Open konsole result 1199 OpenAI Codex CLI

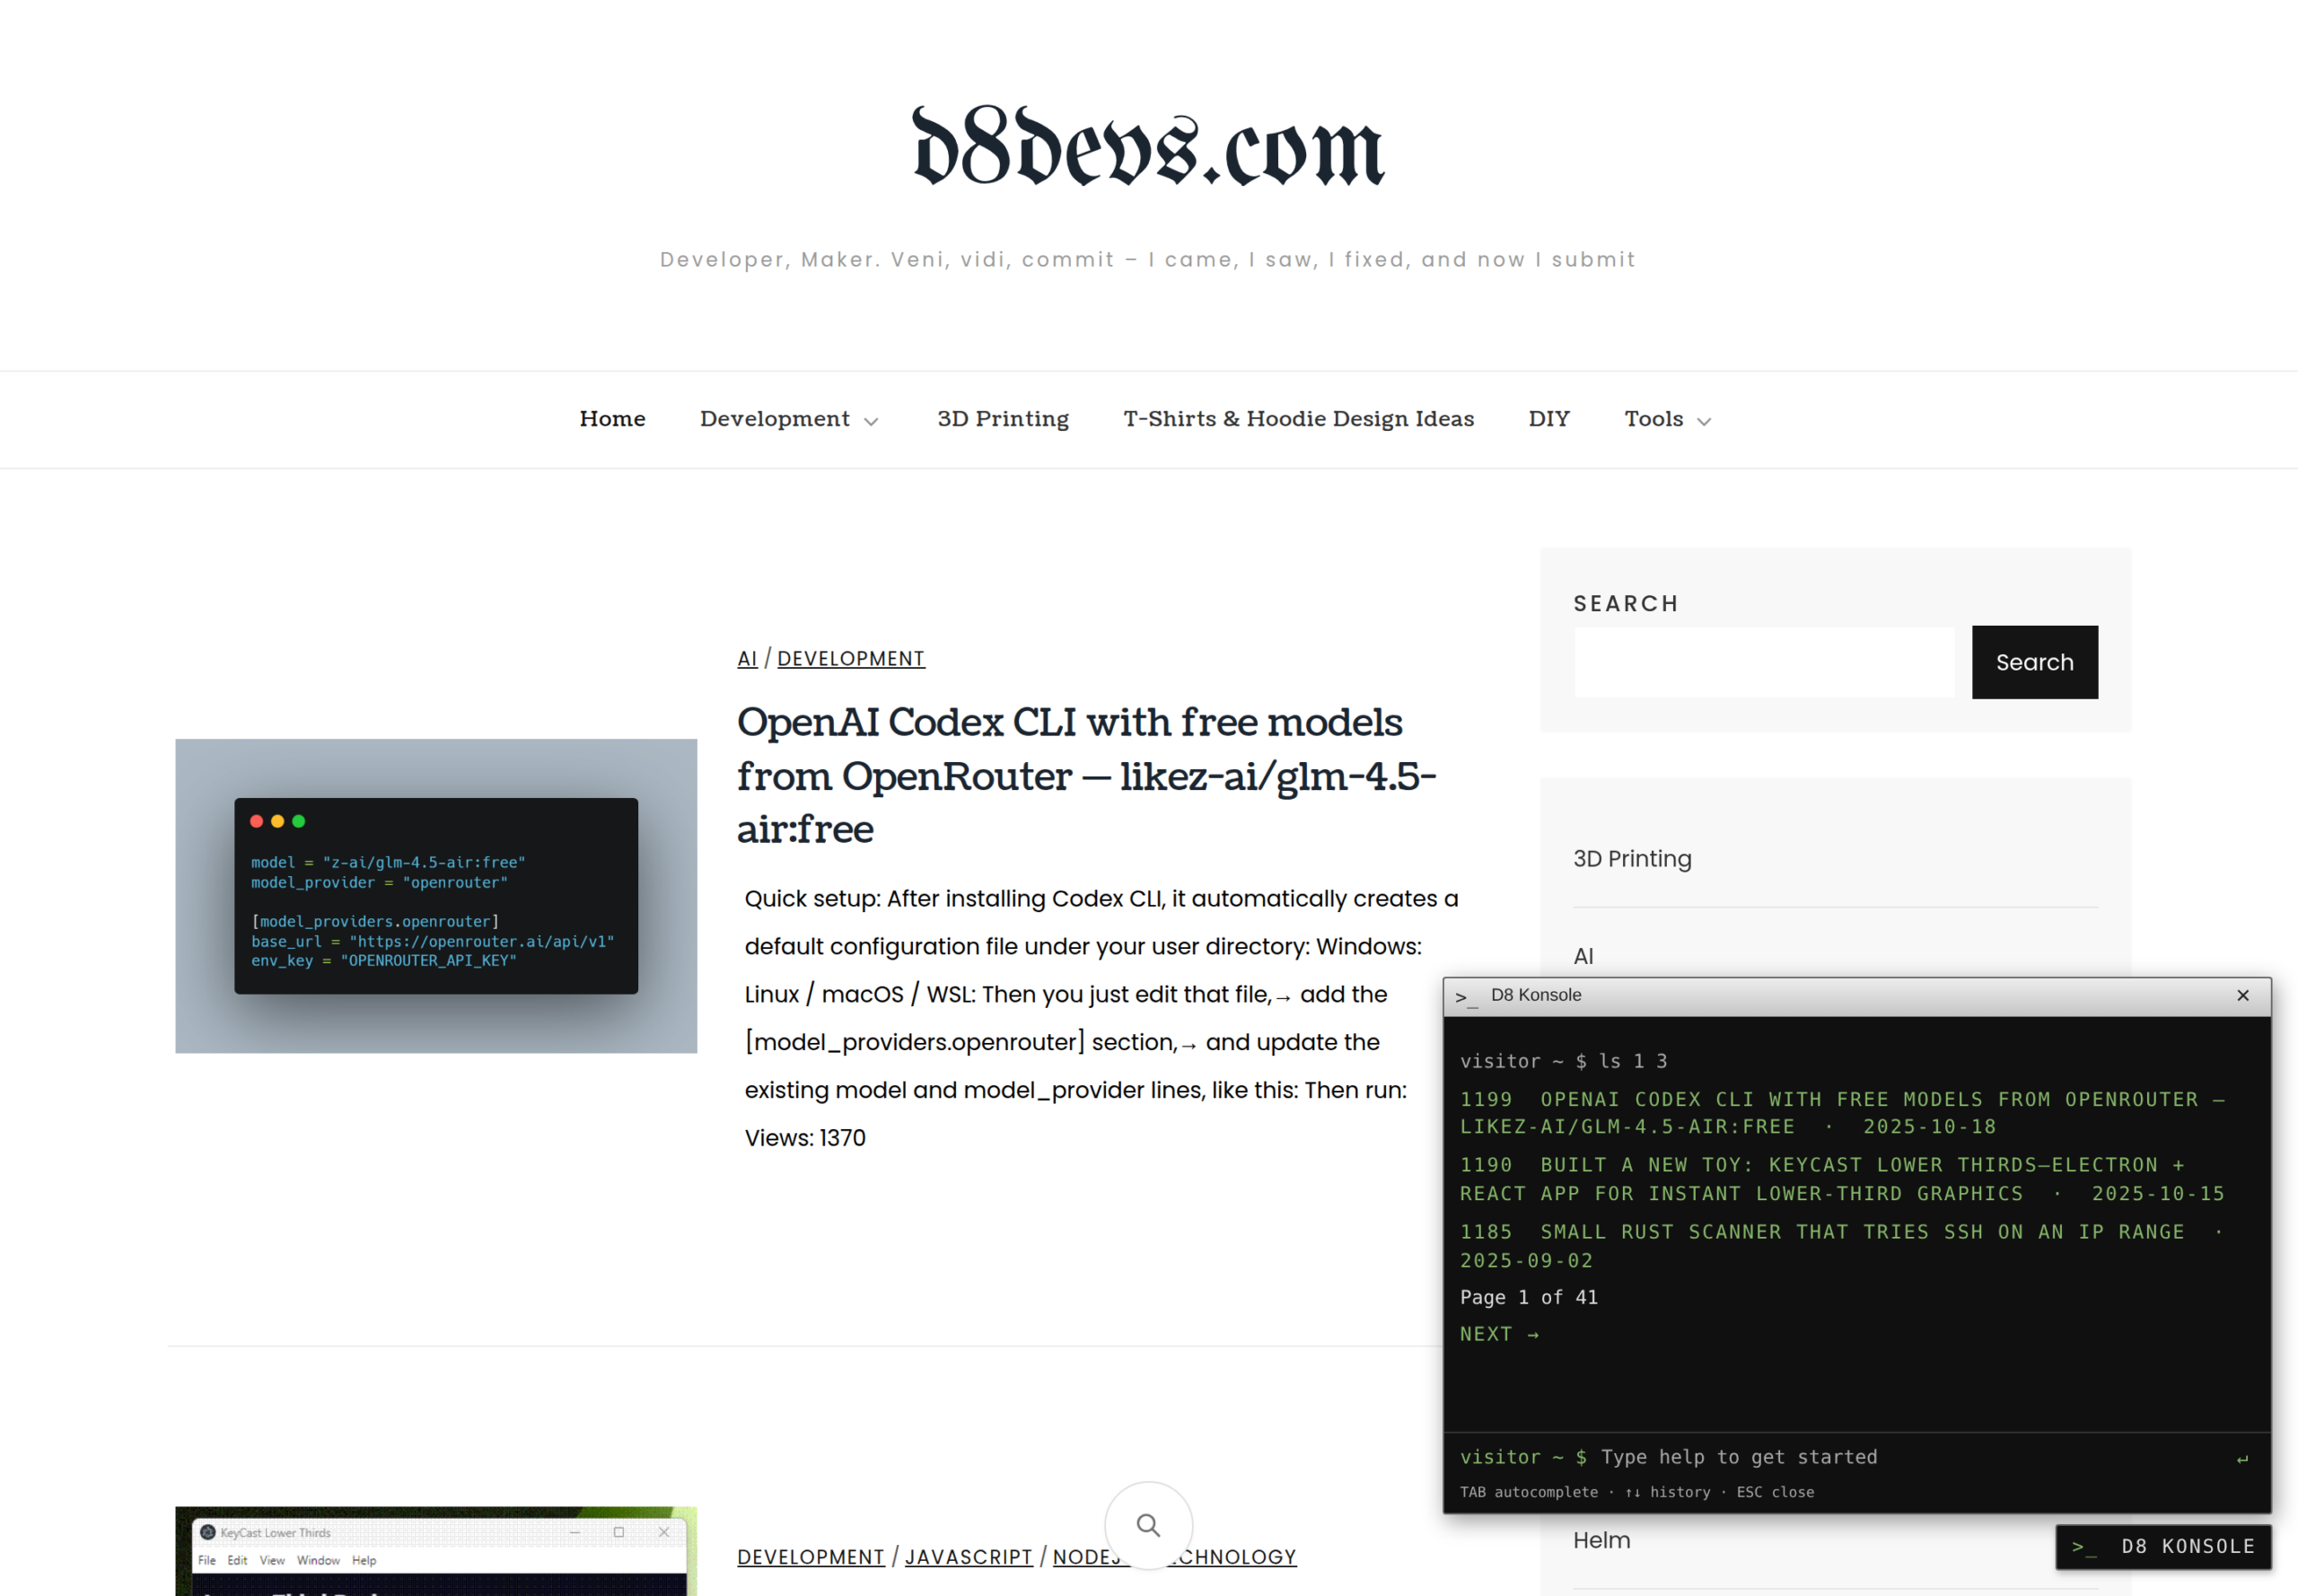click(1842, 1113)
